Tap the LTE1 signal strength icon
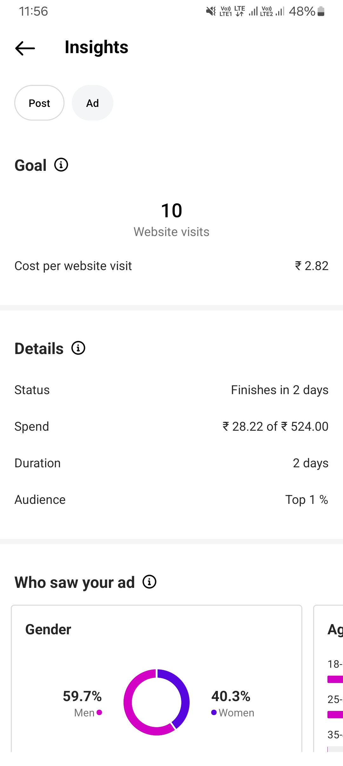This screenshot has height=766, width=343. (x=253, y=11)
